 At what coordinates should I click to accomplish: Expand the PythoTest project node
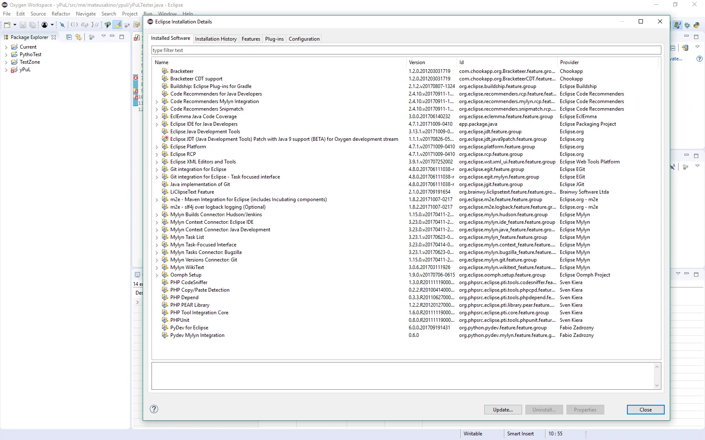click(6, 55)
